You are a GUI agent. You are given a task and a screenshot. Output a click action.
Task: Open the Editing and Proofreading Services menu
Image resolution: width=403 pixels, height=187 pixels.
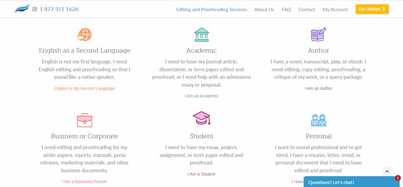tap(211, 10)
